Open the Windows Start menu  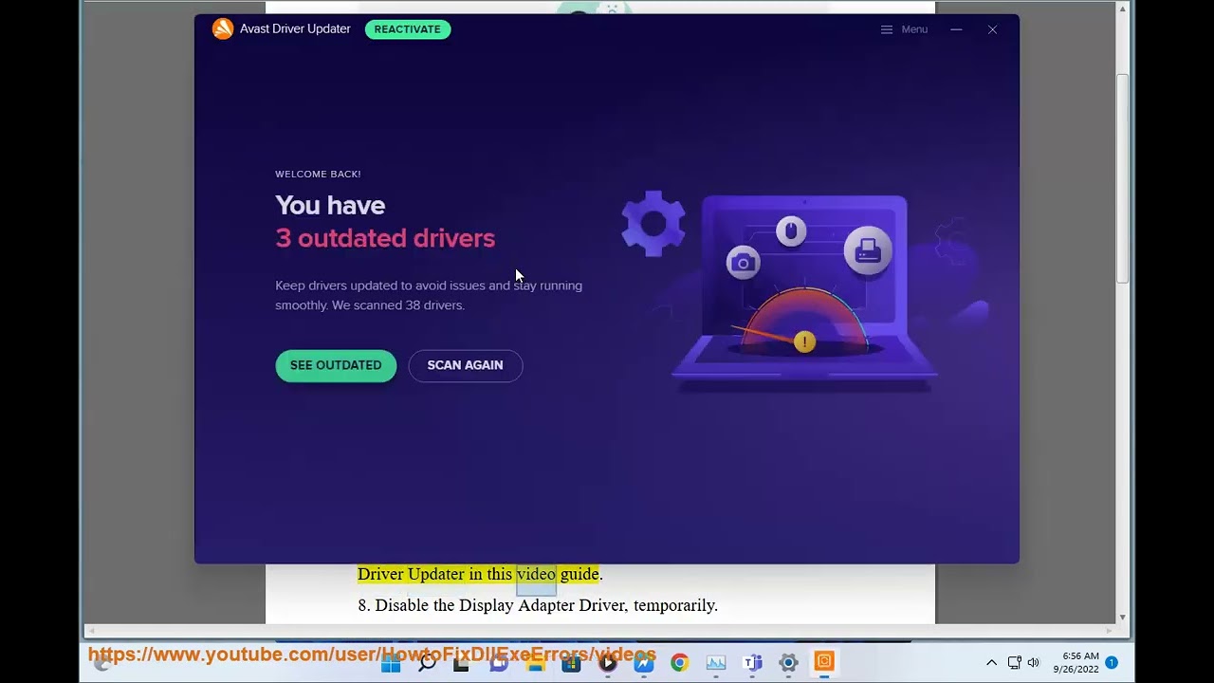391,663
